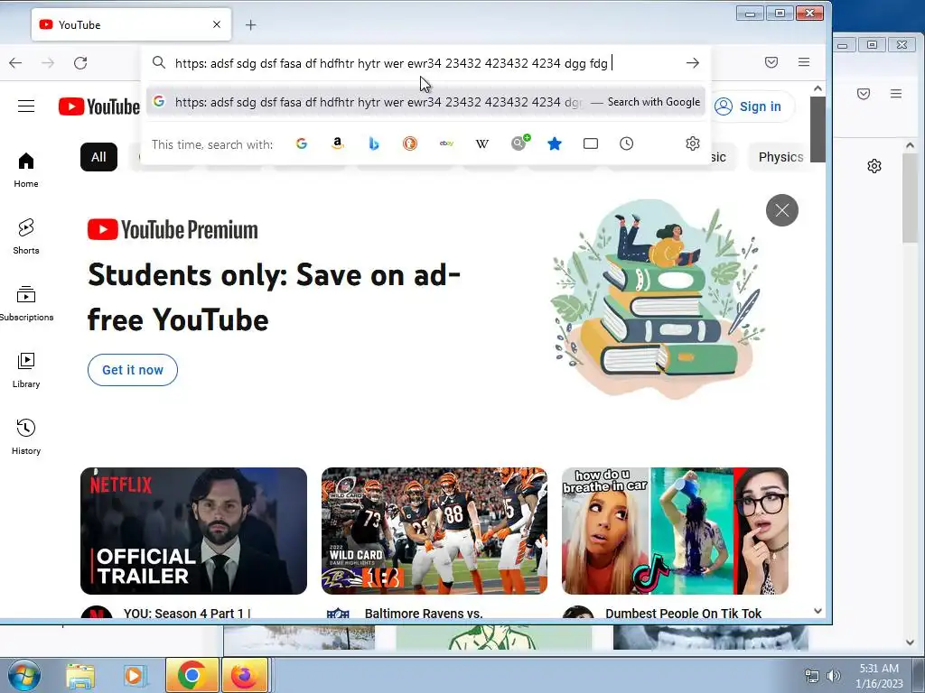The width and height of the screenshot is (925, 693).
Task: Open File Explorer from the taskbar
Action: (80, 677)
